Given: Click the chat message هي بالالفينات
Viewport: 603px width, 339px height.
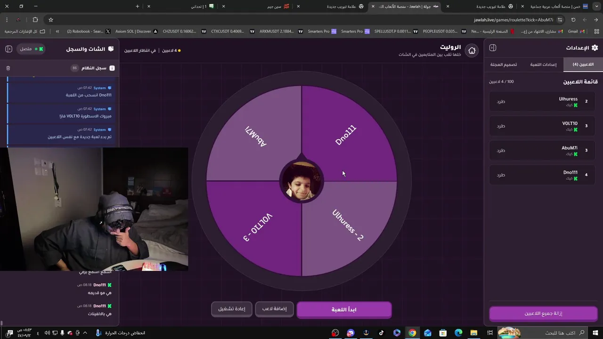Looking at the screenshot, I should click(x=99, y=314).
